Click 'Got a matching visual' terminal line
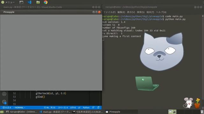 [x=134, y=31]
